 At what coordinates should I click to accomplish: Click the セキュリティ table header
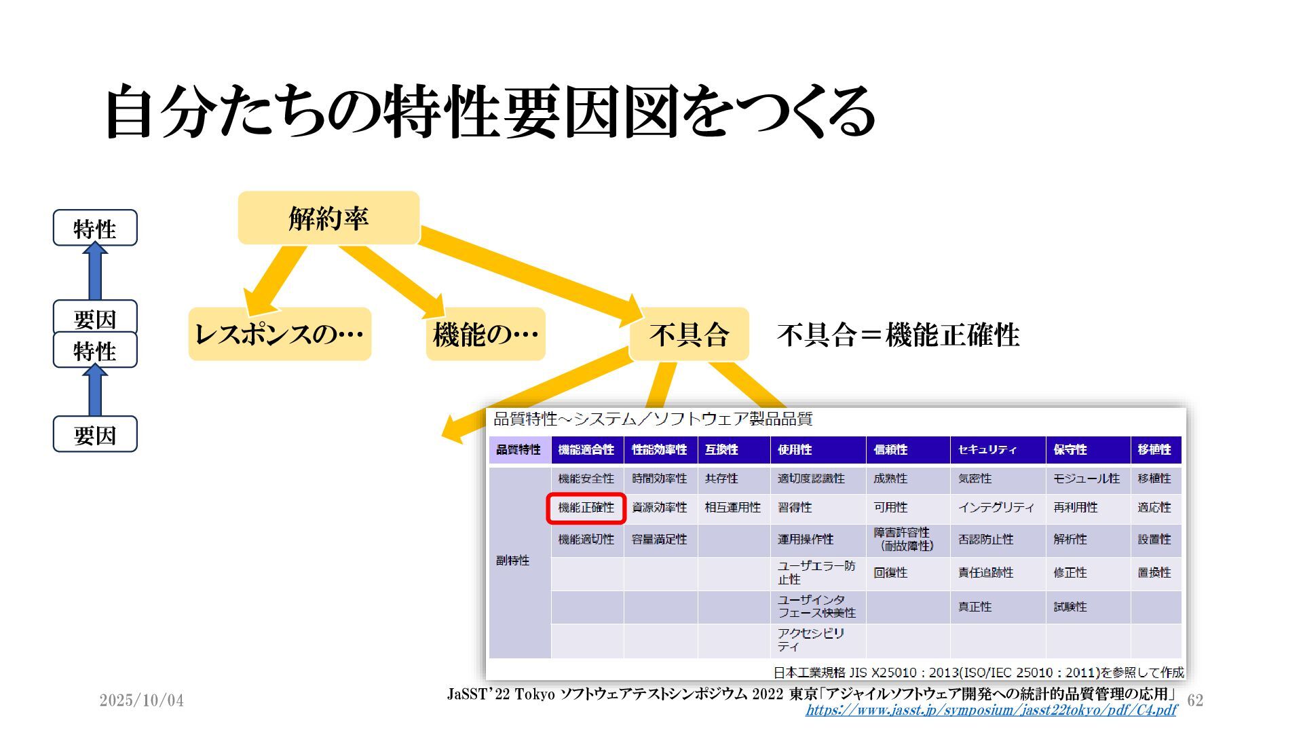point(987,450)
